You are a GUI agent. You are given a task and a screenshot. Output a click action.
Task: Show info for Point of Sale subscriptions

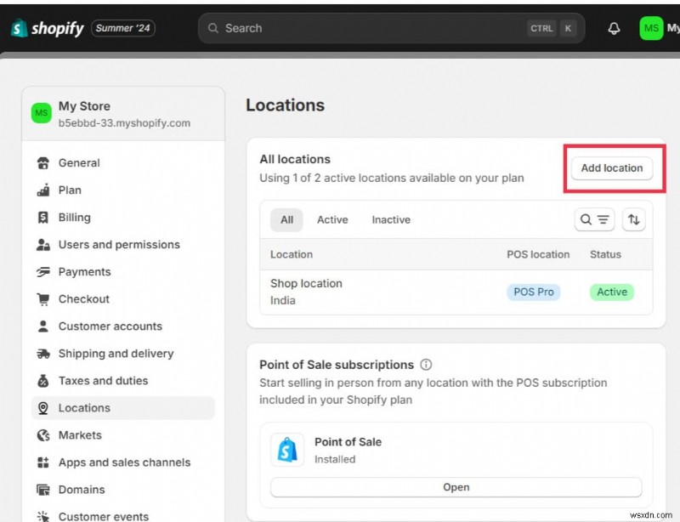(x=426, y=365)
